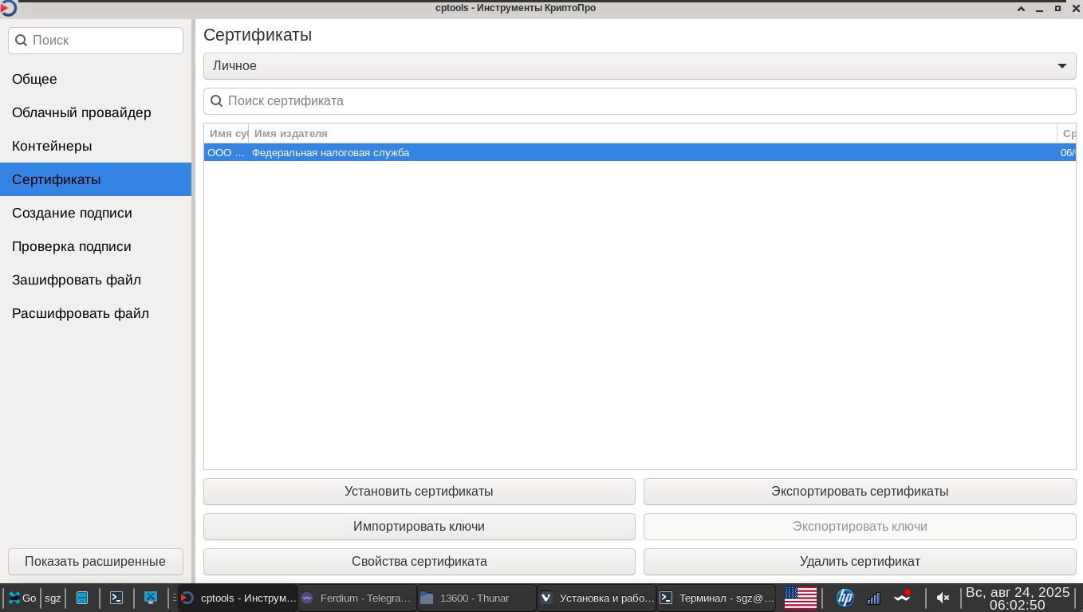Expand the Личное certificate store dropdown
Viewport: 1083px width, 612px height.
(640, 66)
